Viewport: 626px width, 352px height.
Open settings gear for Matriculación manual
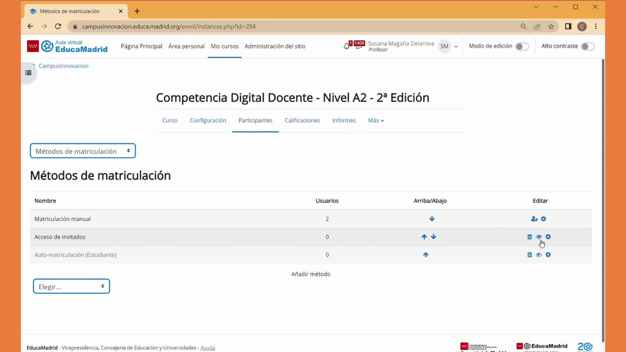(x=544, y=219)
